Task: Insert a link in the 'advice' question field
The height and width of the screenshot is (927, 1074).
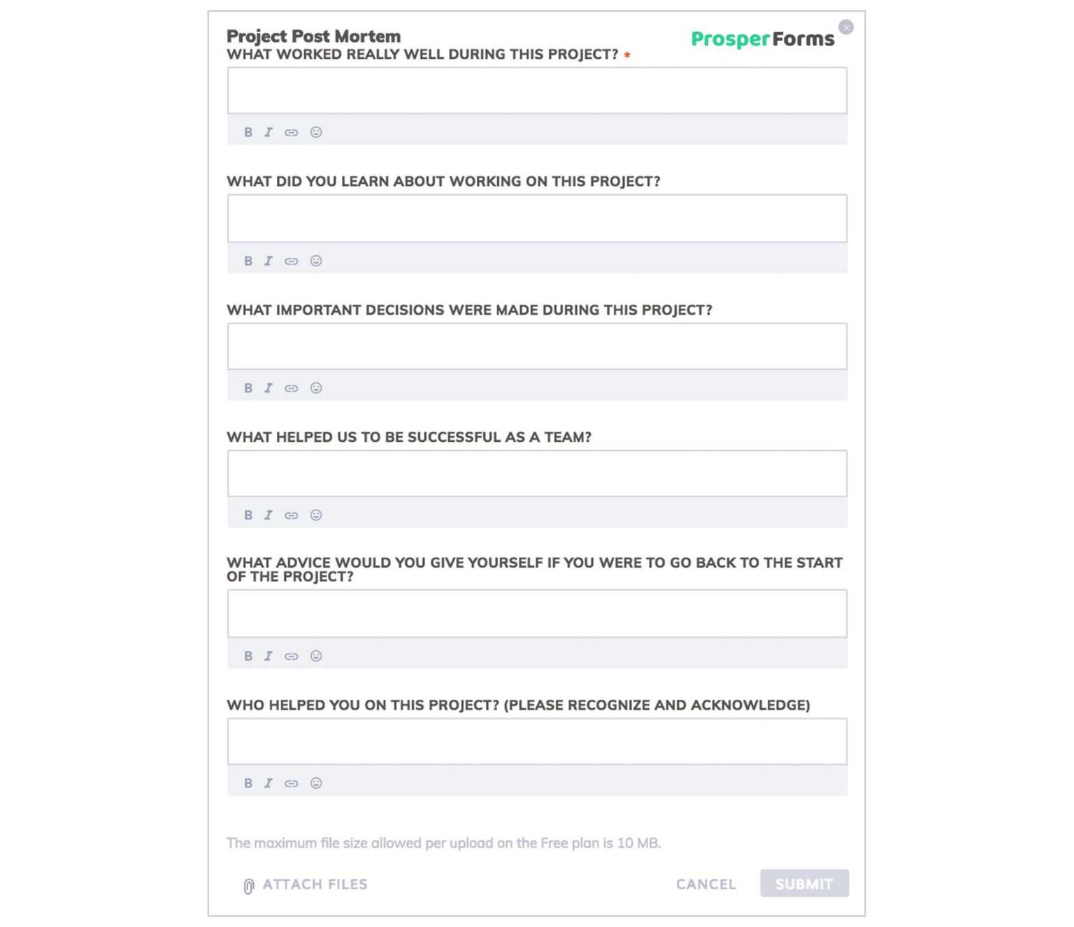Action: point(291,656)
